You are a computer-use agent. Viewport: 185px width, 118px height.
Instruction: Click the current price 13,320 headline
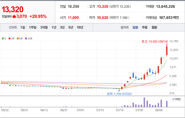(12, 9)
